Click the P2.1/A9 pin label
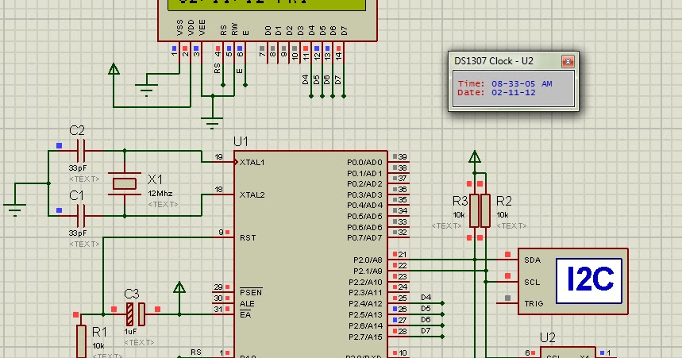Image resolution: width=682 pixels, height=358 pixels. [368, 271]
